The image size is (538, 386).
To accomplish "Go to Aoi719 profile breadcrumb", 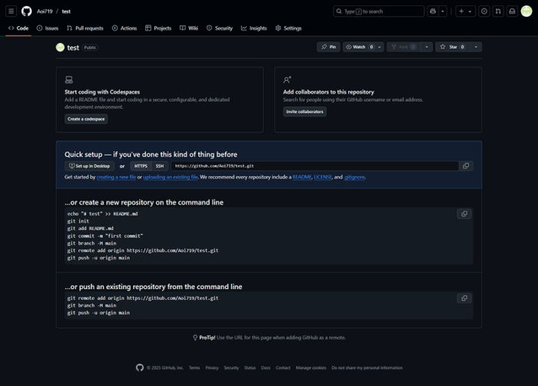I will click(45, 12).
